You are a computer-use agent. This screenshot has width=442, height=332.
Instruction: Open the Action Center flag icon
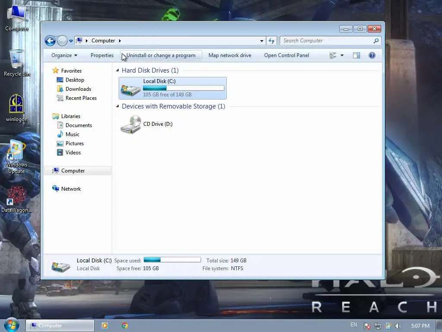(x=367, y=326)
